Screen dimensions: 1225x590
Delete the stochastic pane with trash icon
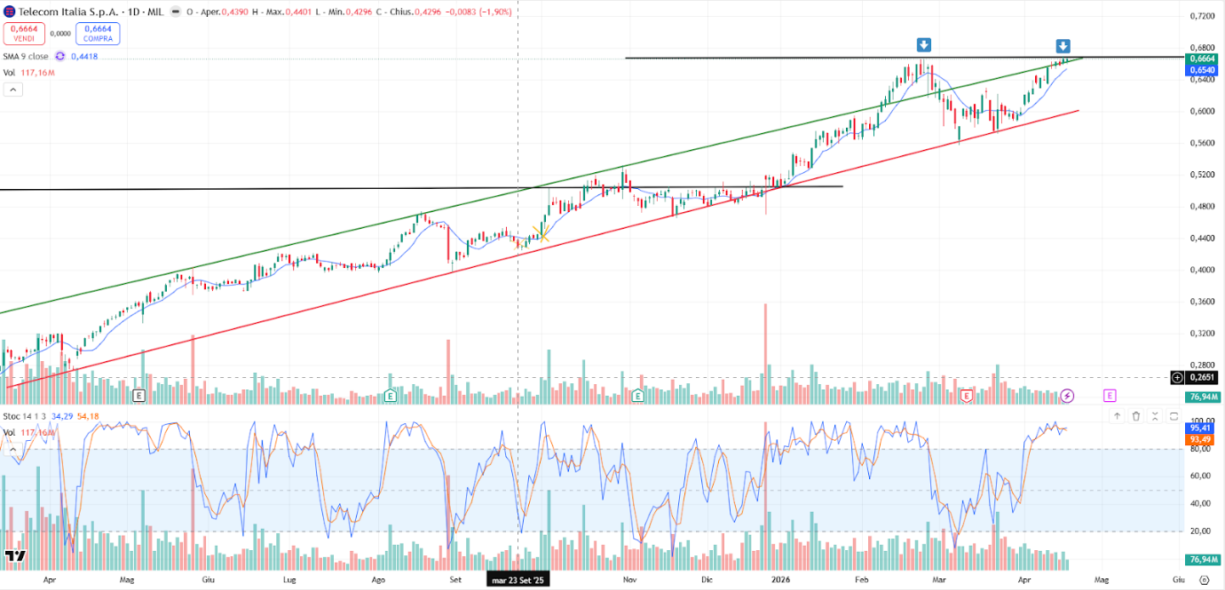click(x=1135, y=416)
